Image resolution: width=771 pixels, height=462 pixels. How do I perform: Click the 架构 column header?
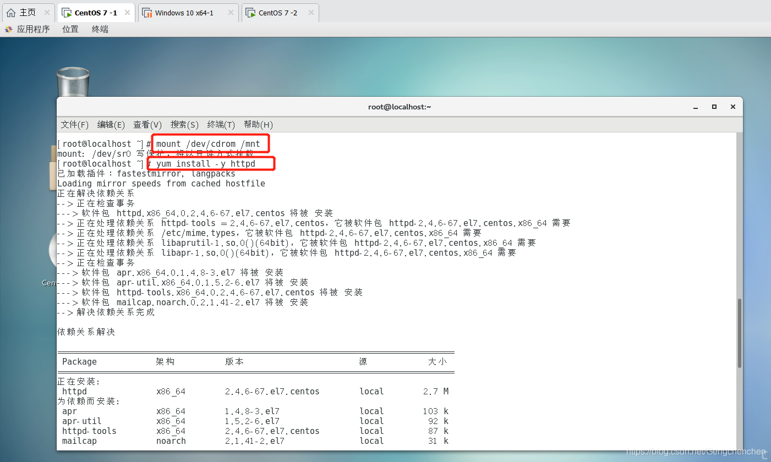(166, 362)
